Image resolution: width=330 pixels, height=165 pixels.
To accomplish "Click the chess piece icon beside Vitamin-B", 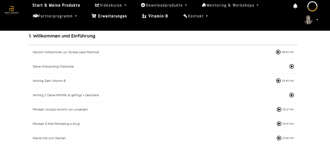I will tap(144, 16).
